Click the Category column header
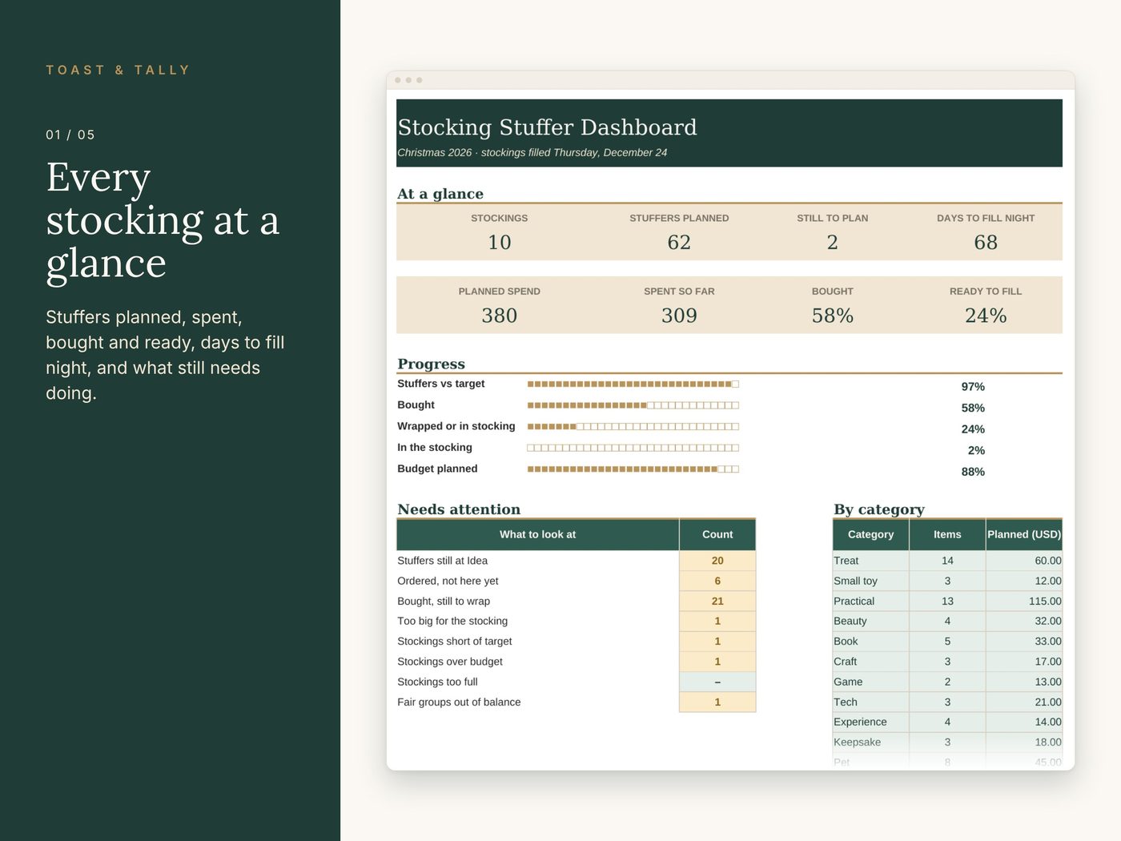The image size is (1121, 841). (x=871, y=534)
